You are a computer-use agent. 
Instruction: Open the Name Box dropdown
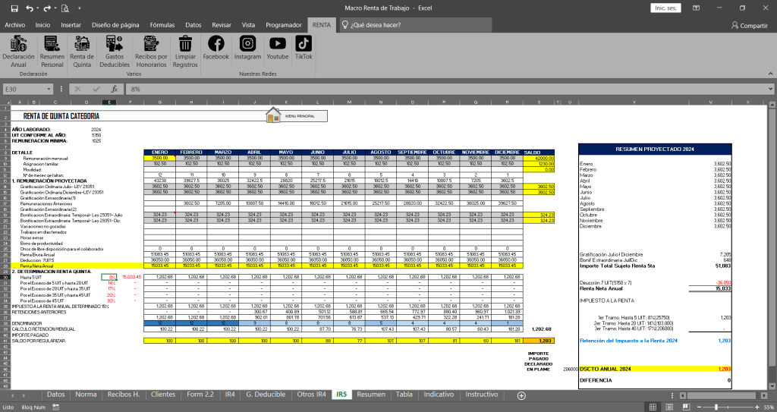point(49,90)
